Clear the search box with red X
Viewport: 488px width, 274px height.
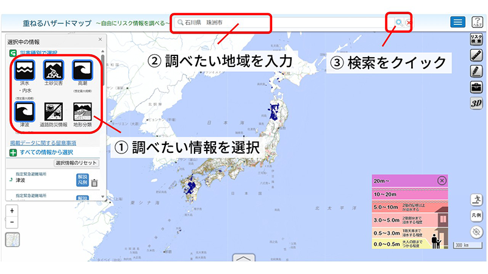click(409, 23)
